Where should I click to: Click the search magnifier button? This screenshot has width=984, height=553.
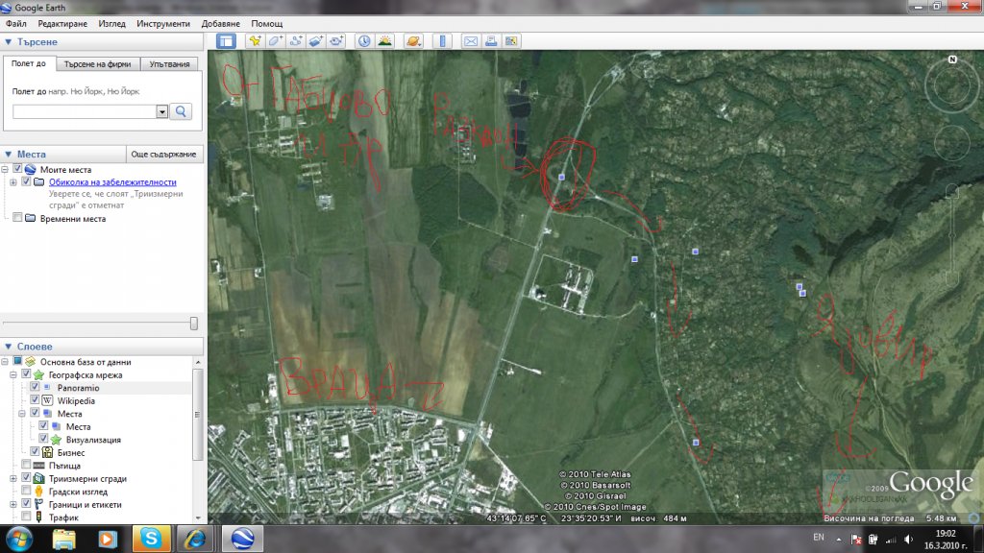181,111
